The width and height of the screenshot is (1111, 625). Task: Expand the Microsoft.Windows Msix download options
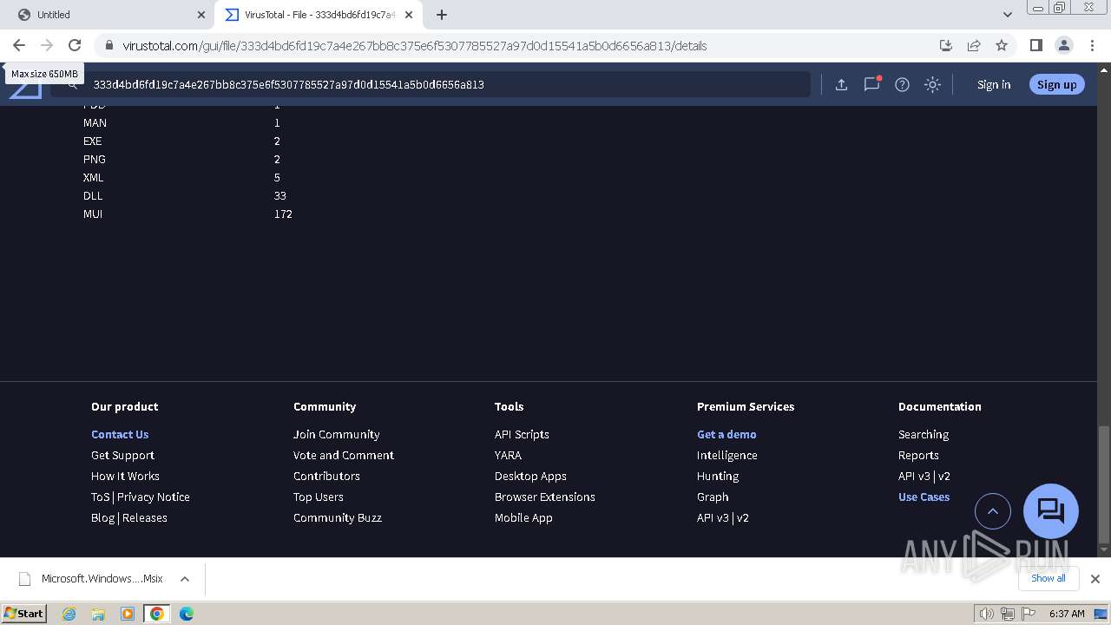(x=185, y=579)
